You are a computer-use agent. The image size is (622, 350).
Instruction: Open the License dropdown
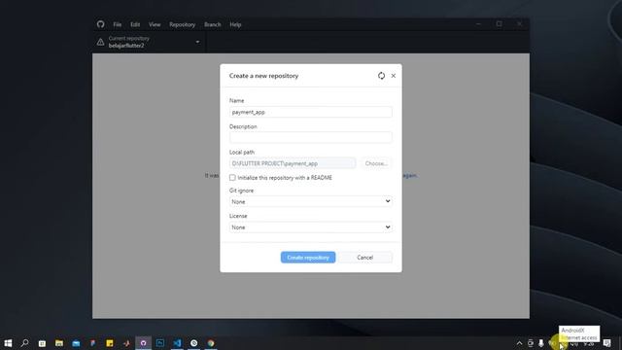pyautogui.click(x=311, y=227)
